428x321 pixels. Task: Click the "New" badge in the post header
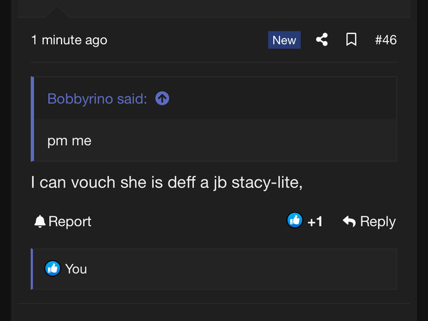[x=284, y=40]
